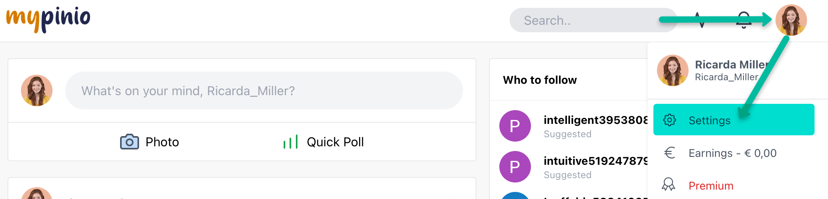828x199 pixels.
Task: Click the Quick Poll button
Action: pyautogui.click(x=324, y=142)
